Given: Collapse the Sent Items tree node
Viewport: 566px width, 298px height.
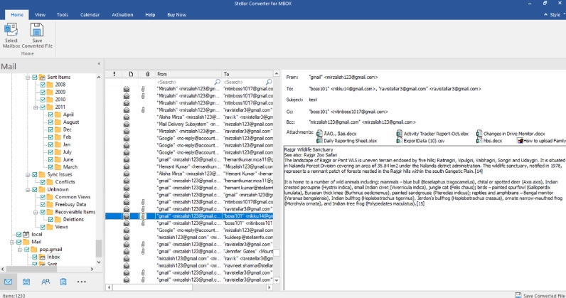Looking at the screenshot, I should click(x=28, y=78).
